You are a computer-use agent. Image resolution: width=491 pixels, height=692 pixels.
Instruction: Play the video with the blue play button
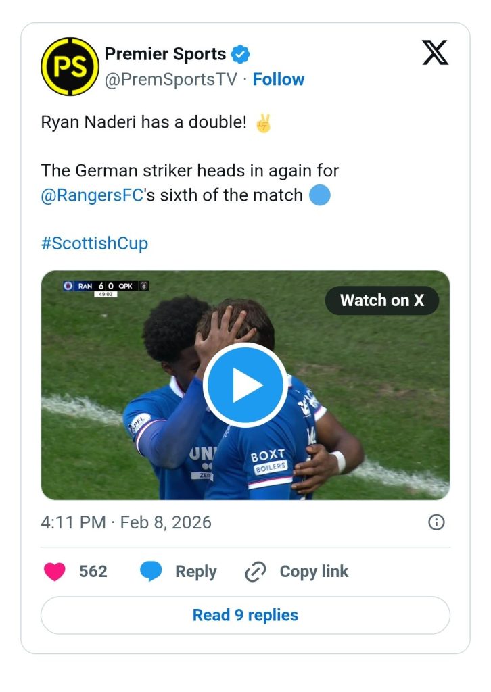click(x=245, y=385)
